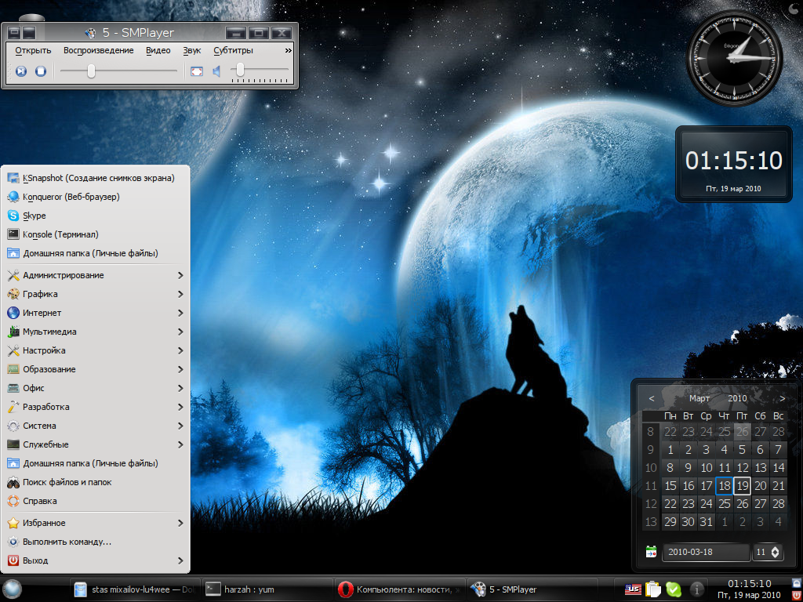803x602 pixels.
Task: Click the lock screen button on panel
Action: click(x=797, y=583)
